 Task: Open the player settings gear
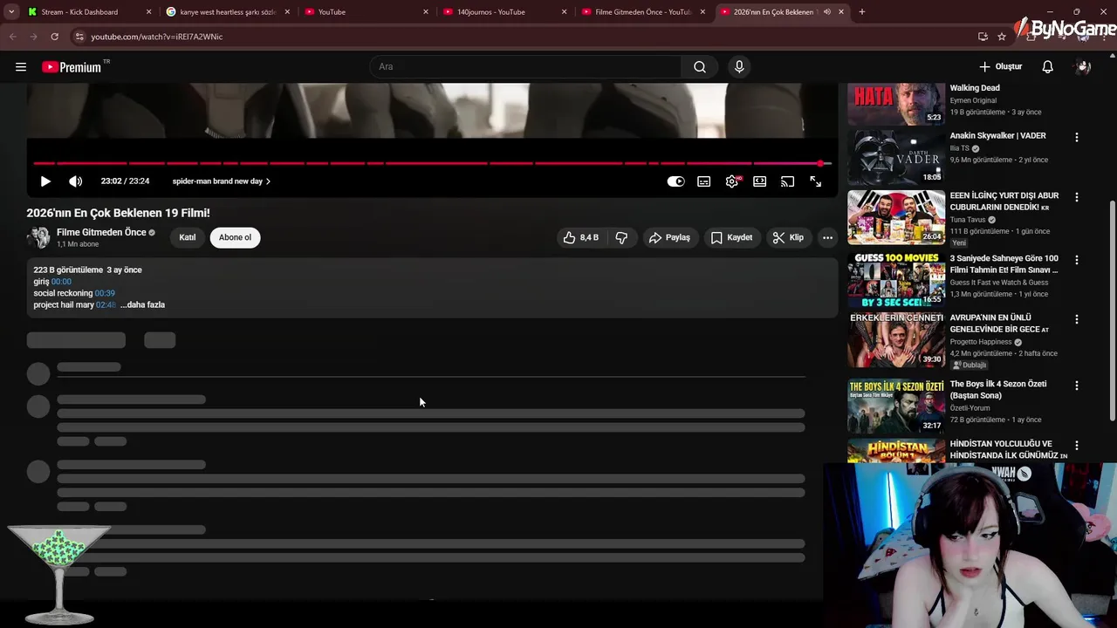(x=732, y=181)
